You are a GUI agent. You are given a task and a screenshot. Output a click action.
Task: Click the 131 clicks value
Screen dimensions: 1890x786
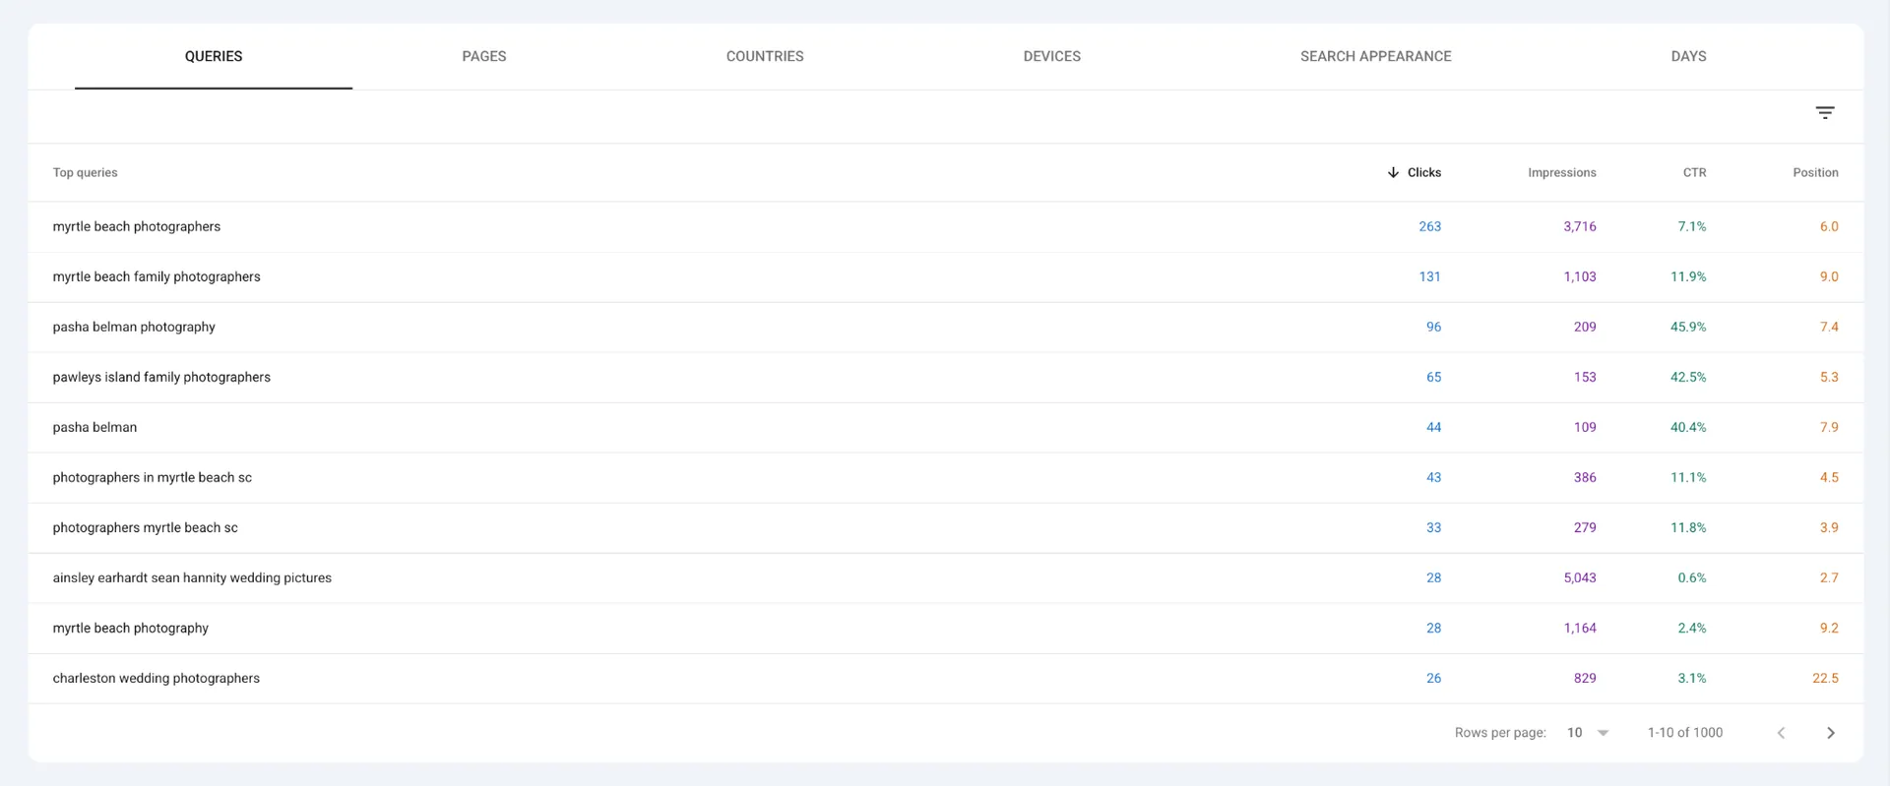(1429, 276)
